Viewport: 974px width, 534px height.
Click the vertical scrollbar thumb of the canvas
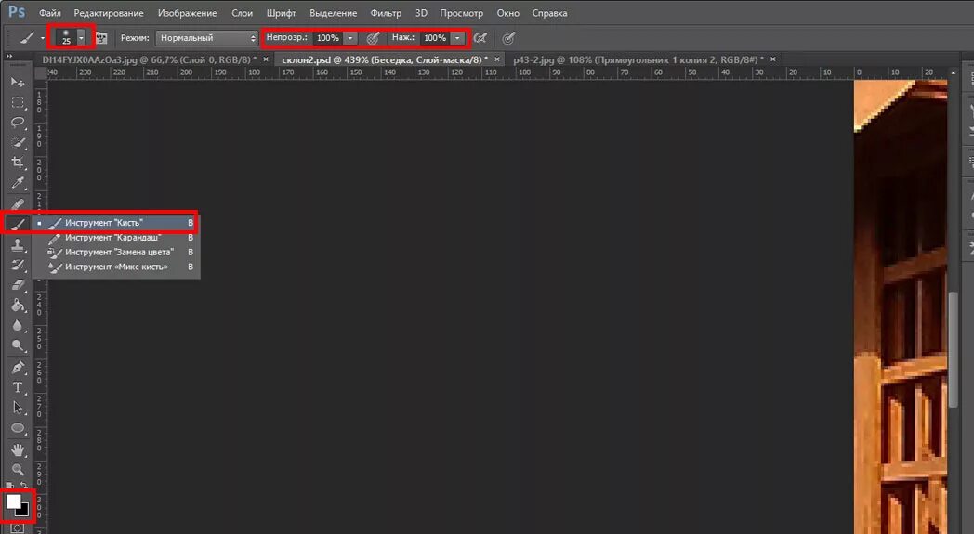click(954, 349)
